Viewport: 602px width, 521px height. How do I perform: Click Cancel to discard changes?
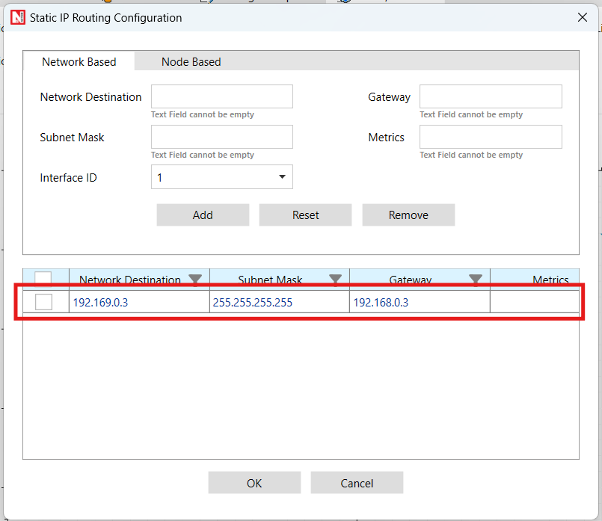[x=357, y=483]
